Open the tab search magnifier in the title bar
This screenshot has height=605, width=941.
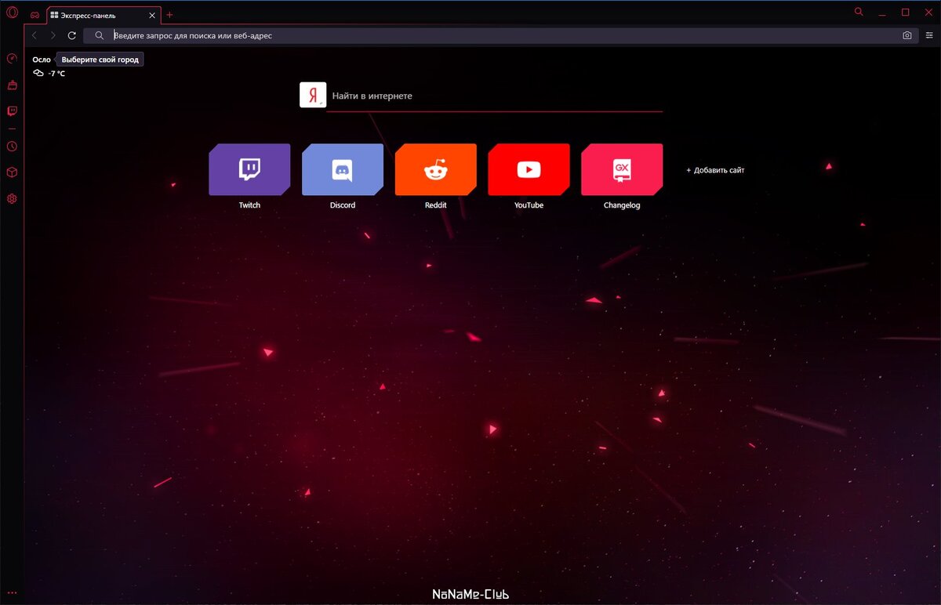[x=859, y=12]
